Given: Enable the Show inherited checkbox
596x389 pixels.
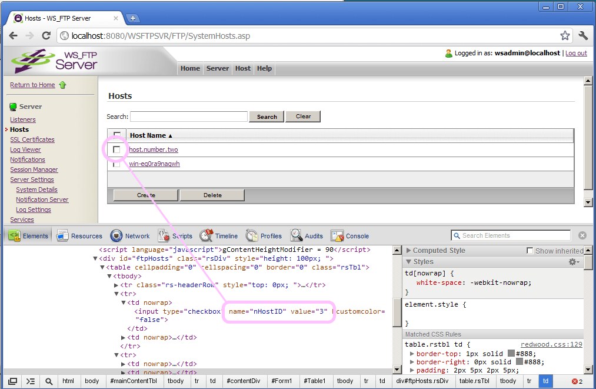Looking at the screenshot, I should (x=530, y=251).
